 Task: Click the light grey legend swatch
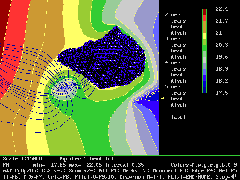pos(204,60)
